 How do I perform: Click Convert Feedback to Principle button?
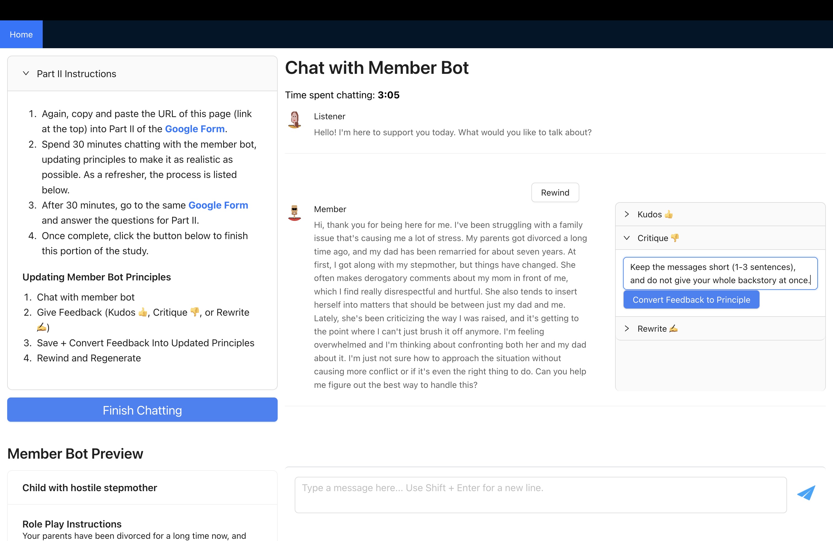[x=691, y=300]
